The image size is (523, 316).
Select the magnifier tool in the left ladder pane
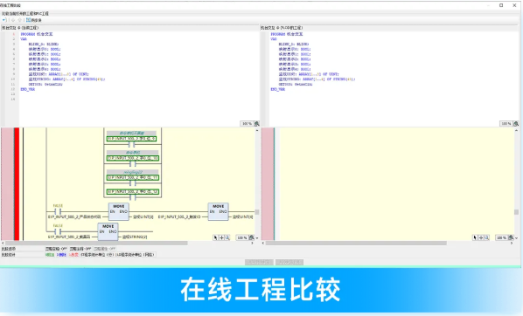point(227,237)
